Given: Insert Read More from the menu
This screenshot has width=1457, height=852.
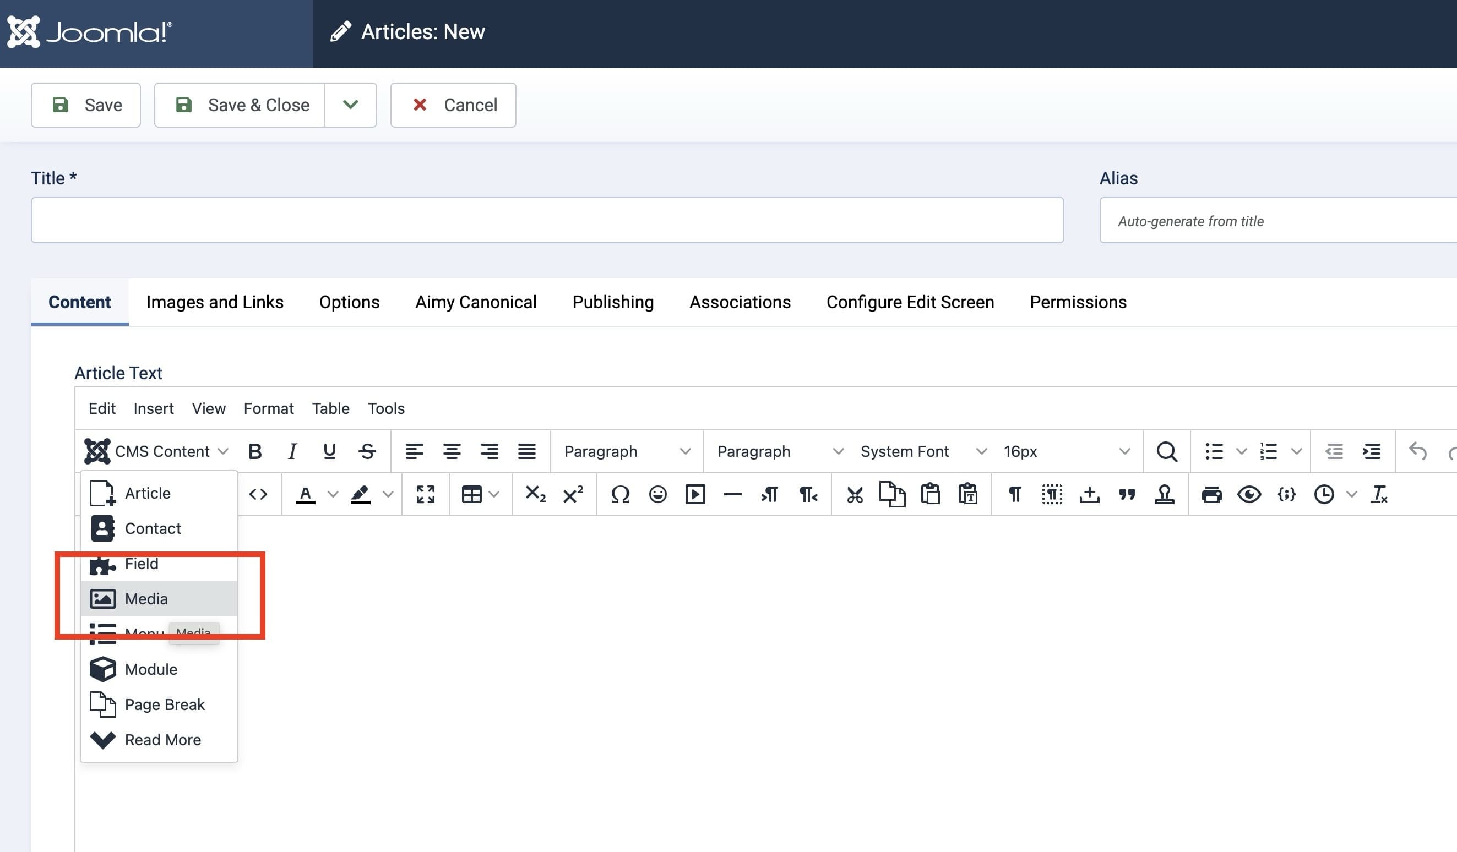Looking at the screenshot, I should (x=159, y=740).
